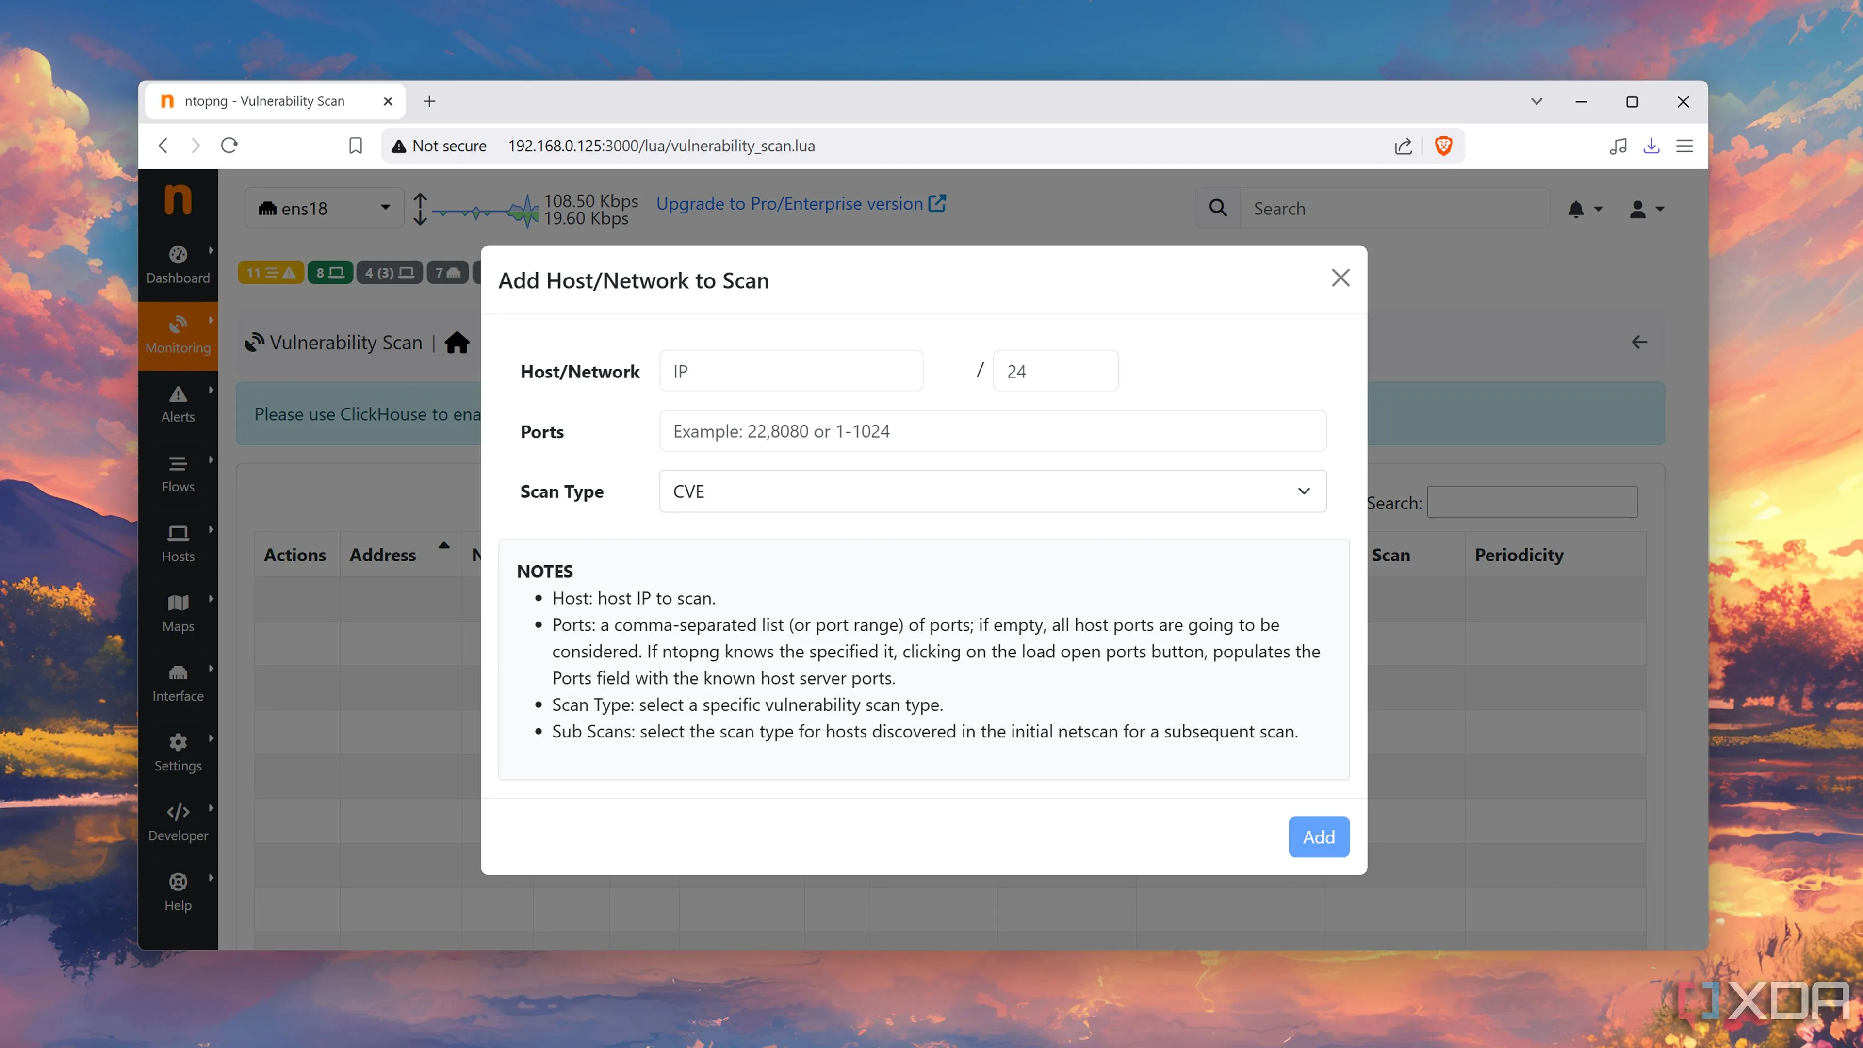Go forward in the browser
This screenshot has height=1048, width=1863.
[x=195, y=146]
